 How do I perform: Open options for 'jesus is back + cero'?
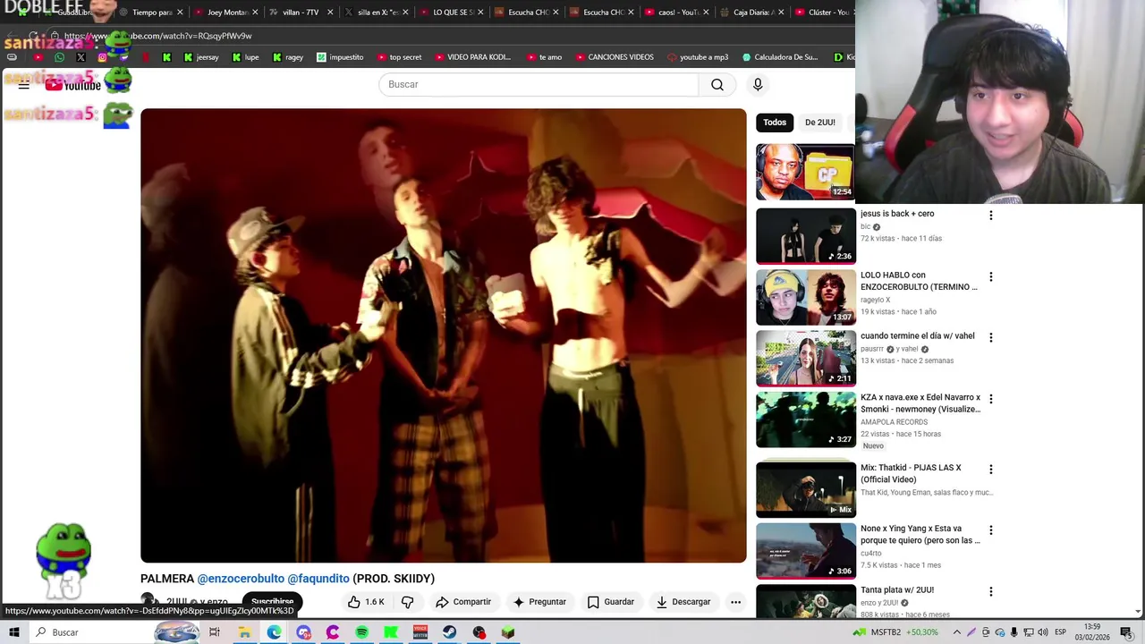click(x=990, y=216)
